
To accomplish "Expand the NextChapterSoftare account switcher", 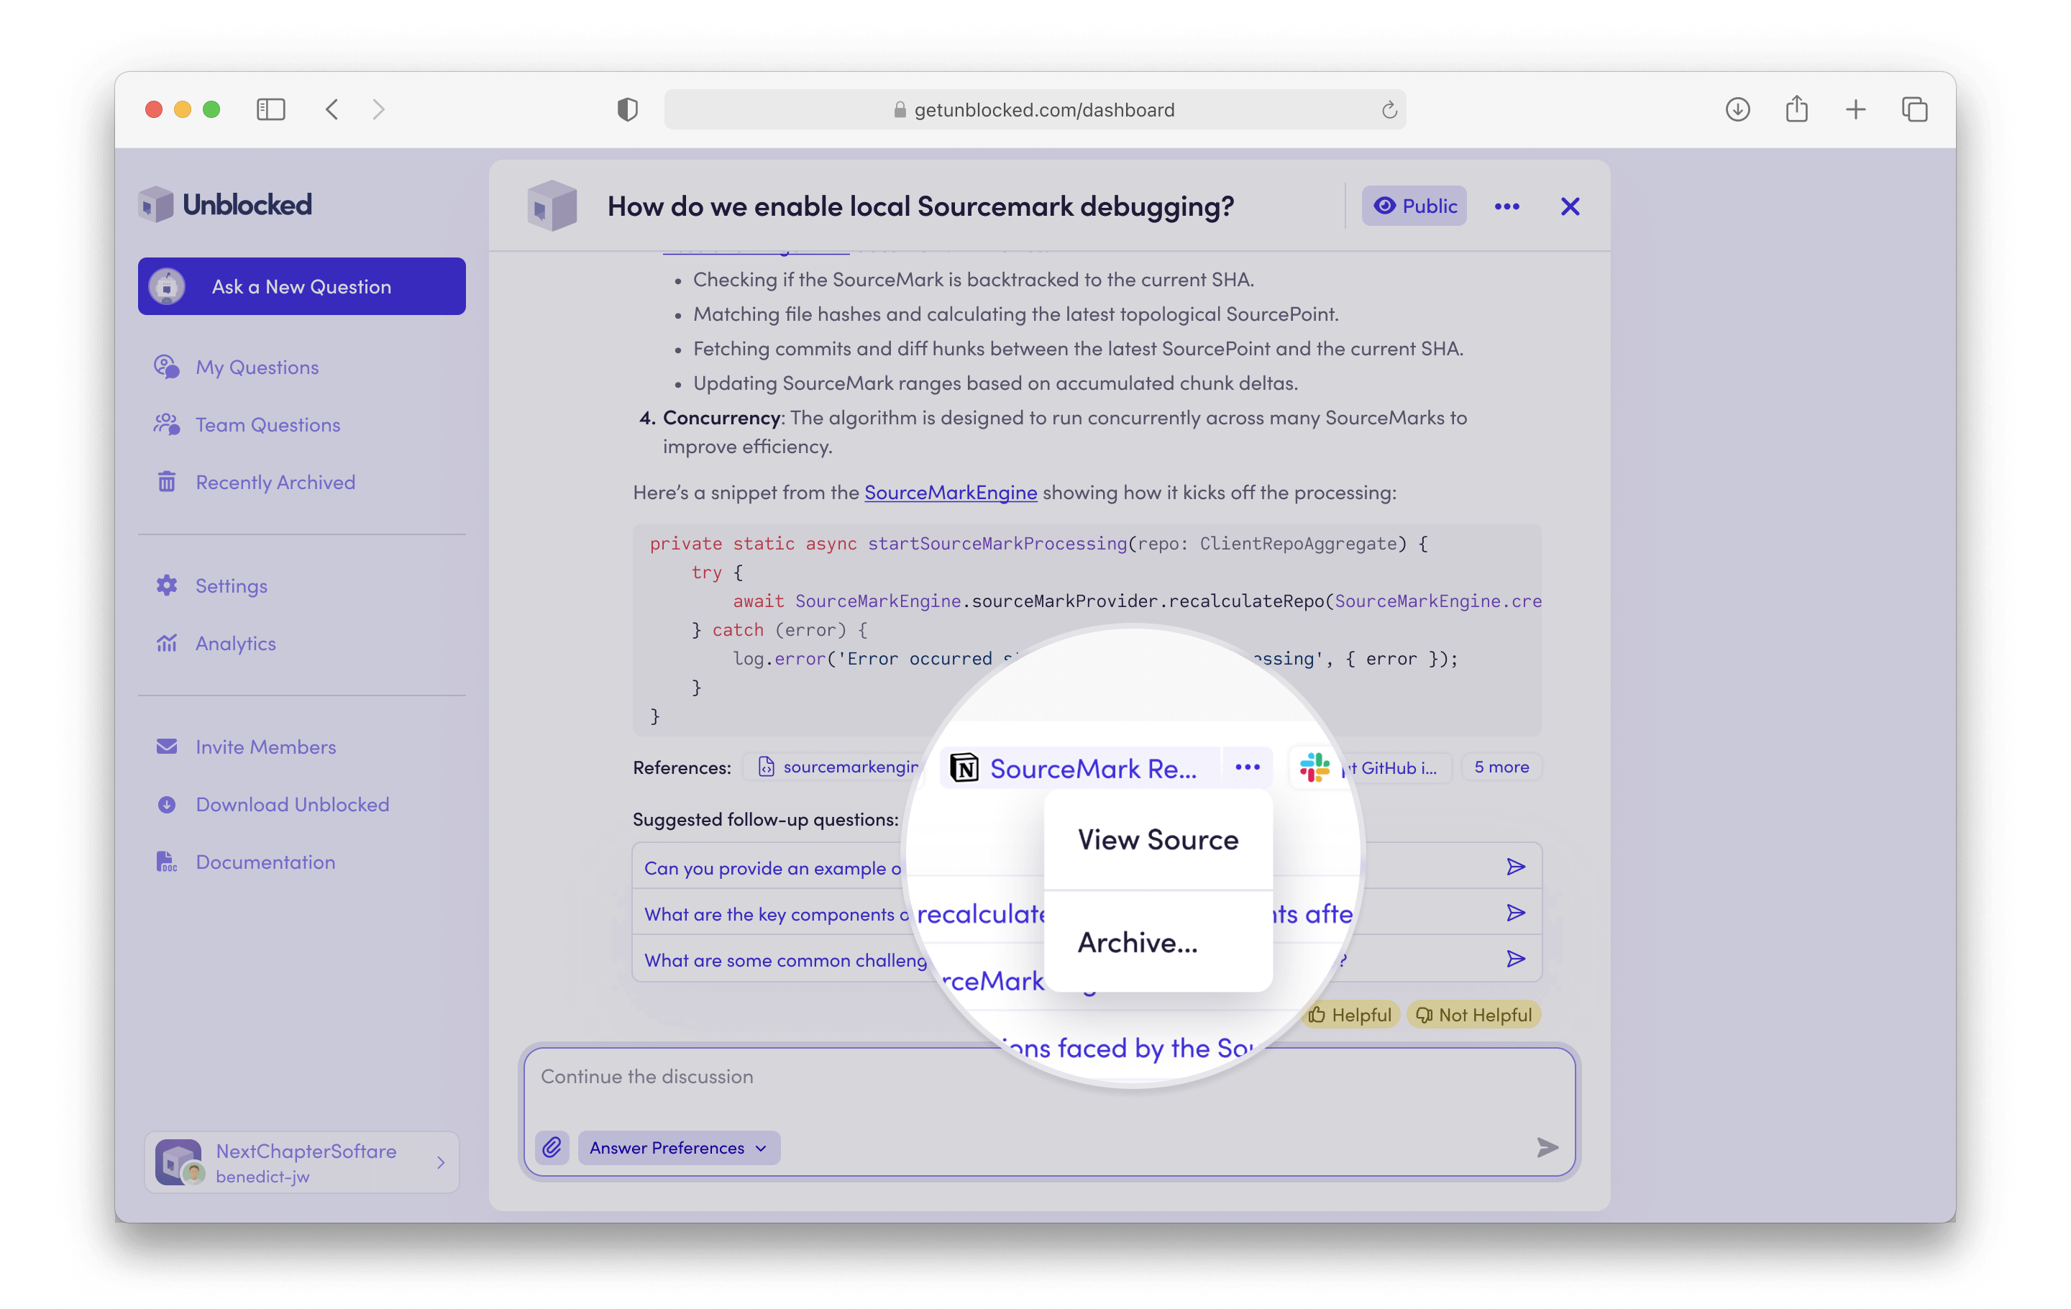I will tap(301, 1162).
